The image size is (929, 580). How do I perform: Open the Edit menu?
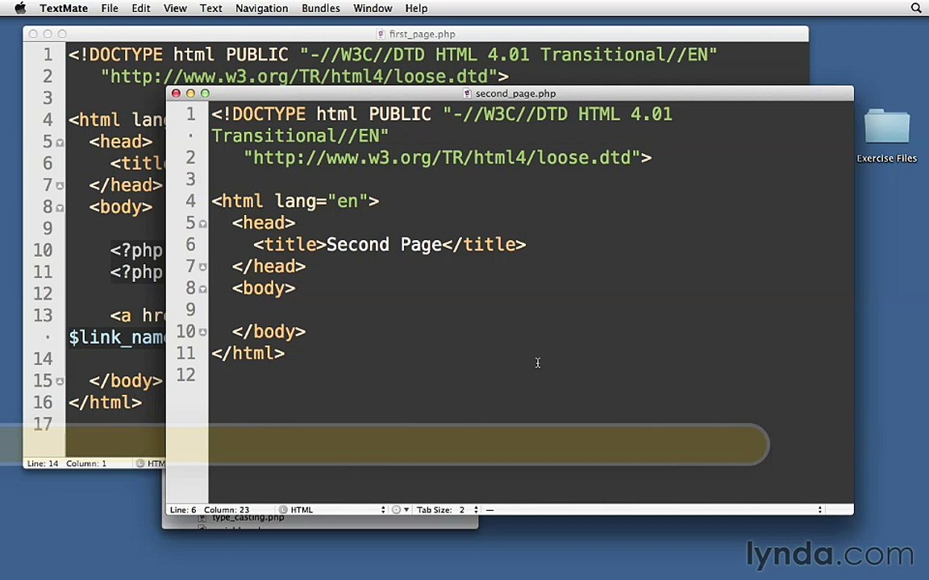141,8
